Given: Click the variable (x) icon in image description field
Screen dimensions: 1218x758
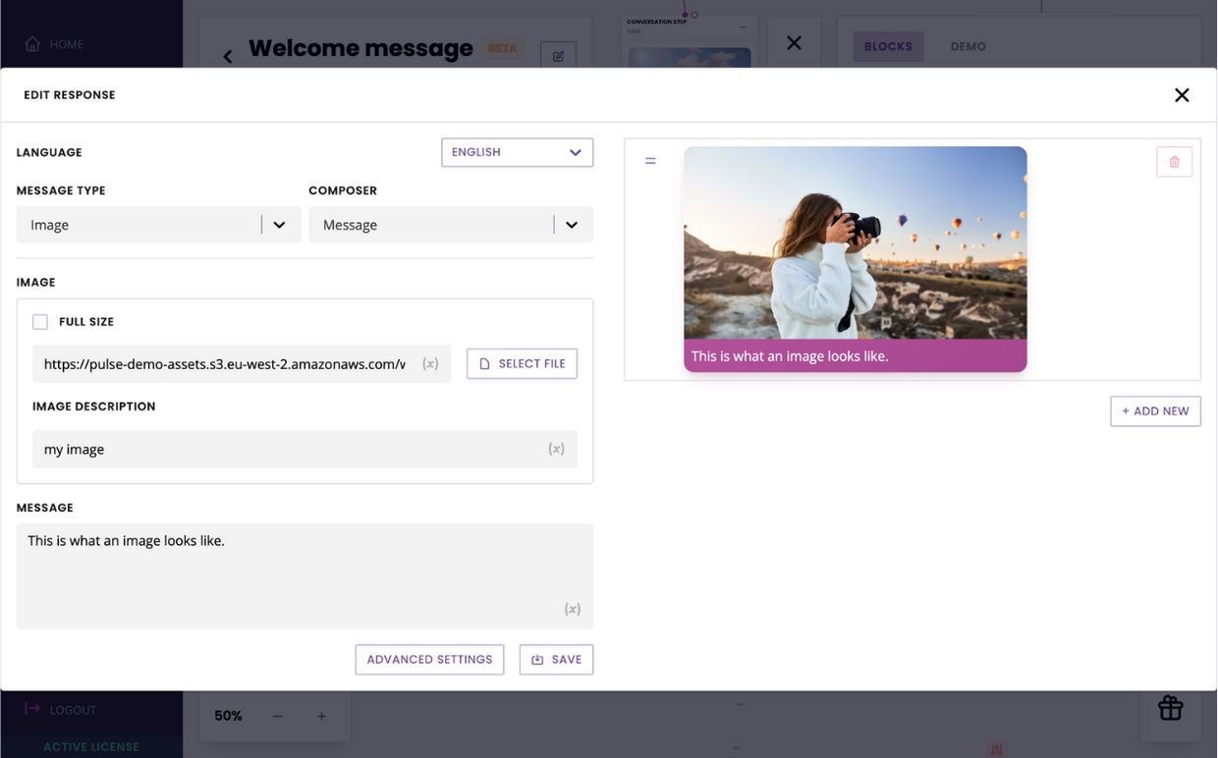Looking at the screenshot, I should [x=556, y=449].
